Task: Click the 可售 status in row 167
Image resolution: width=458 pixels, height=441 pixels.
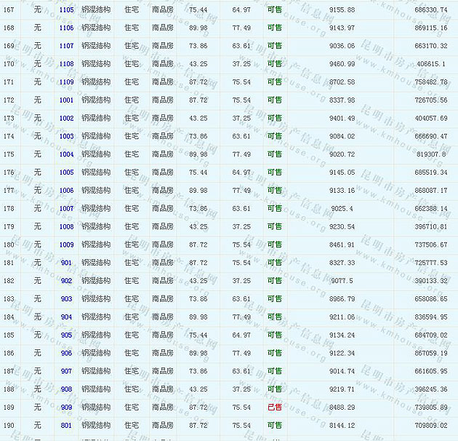Action: 274,9
